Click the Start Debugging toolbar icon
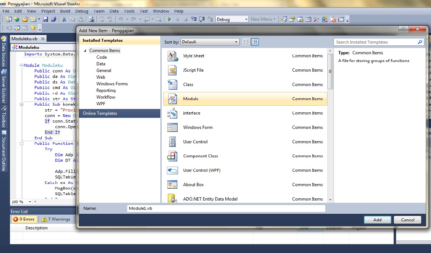The width and height of the screenshot is (431, 253). pyautogui.click(x=169, y=20)
